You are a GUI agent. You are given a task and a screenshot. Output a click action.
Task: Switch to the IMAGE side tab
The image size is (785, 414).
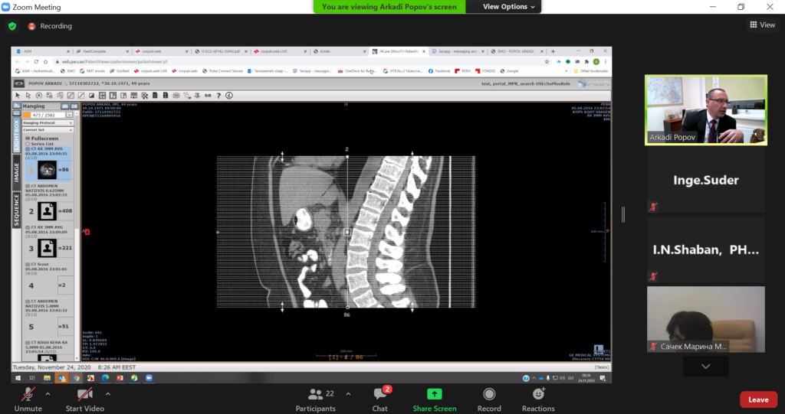pyautogui.click(x=17, y=172)
